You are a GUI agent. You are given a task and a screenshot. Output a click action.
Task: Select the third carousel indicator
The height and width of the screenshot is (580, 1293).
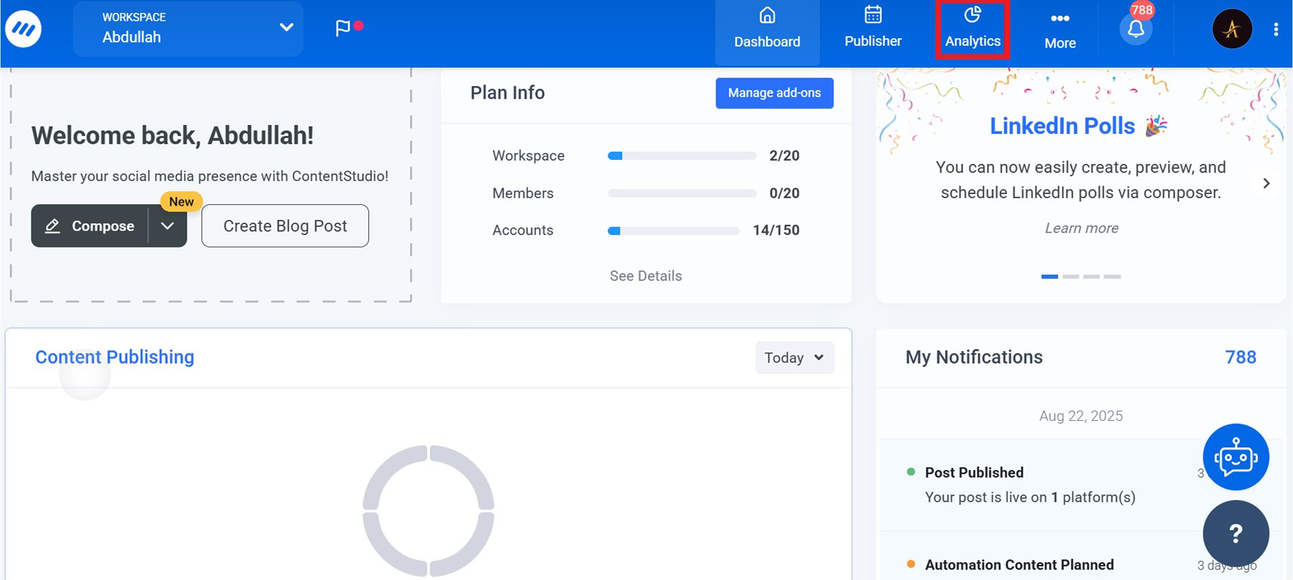pyautogui.click(x=1091, y=277)
